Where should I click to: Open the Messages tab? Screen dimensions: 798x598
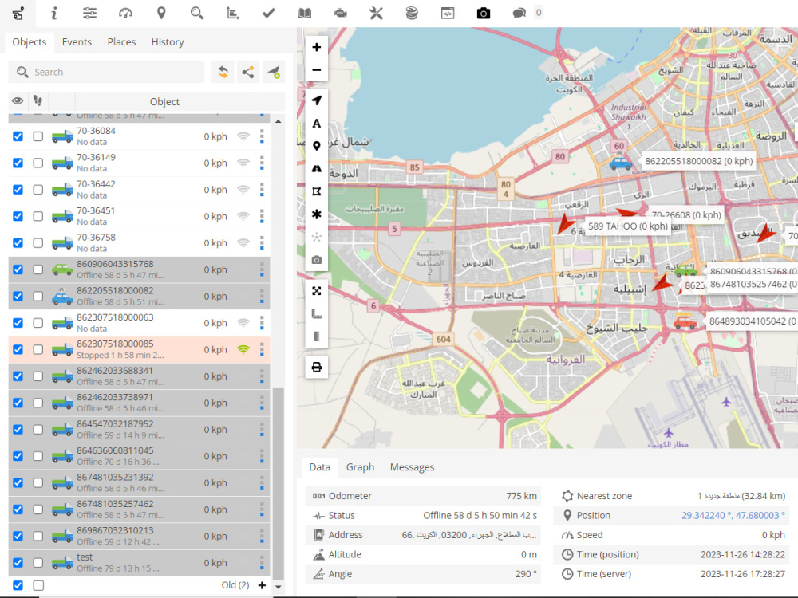point(413,466)
